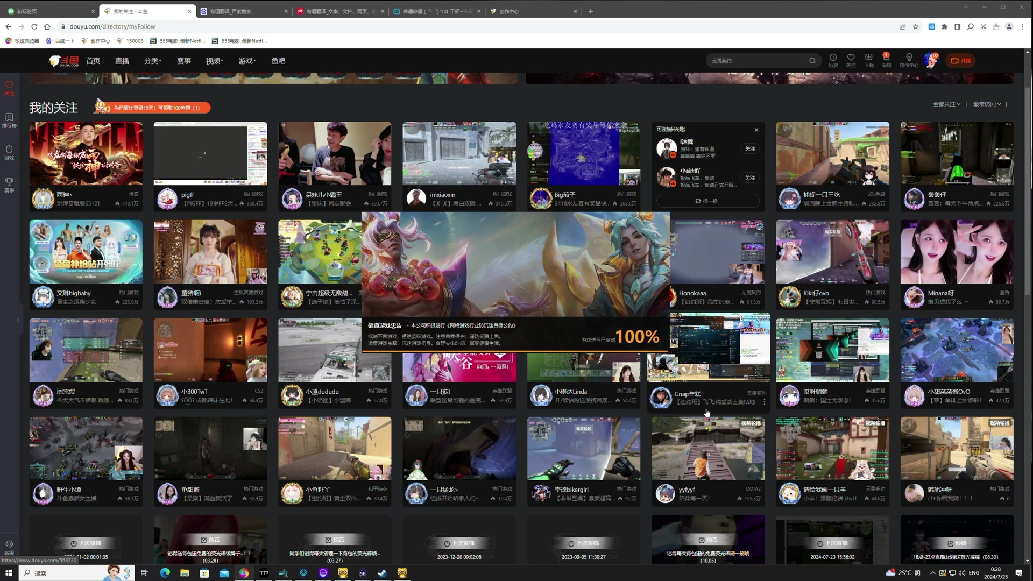
Task: Click the search magnifier icon
Action: 812,61
